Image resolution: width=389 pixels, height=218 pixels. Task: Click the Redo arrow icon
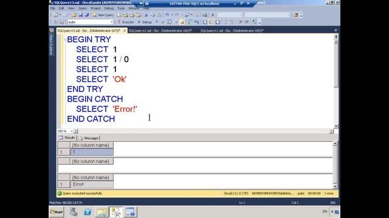point(177,15)
